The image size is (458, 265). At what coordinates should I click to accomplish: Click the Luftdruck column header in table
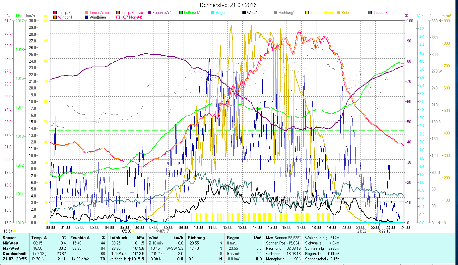pos(118,238)
